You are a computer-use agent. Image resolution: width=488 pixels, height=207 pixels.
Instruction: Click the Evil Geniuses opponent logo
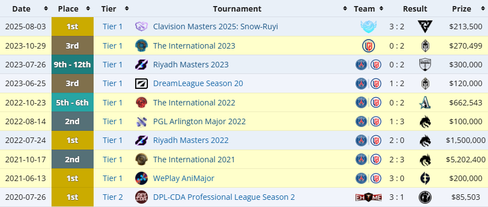pos(425,178)
